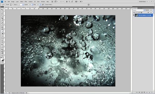Viewport: 155px width, 94px height.
Task: Toggle lock image pixels
Action: point(138,12)
